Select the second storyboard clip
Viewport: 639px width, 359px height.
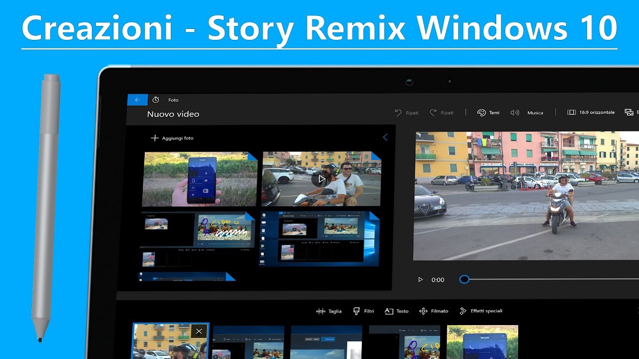click(x=249, y=342)
